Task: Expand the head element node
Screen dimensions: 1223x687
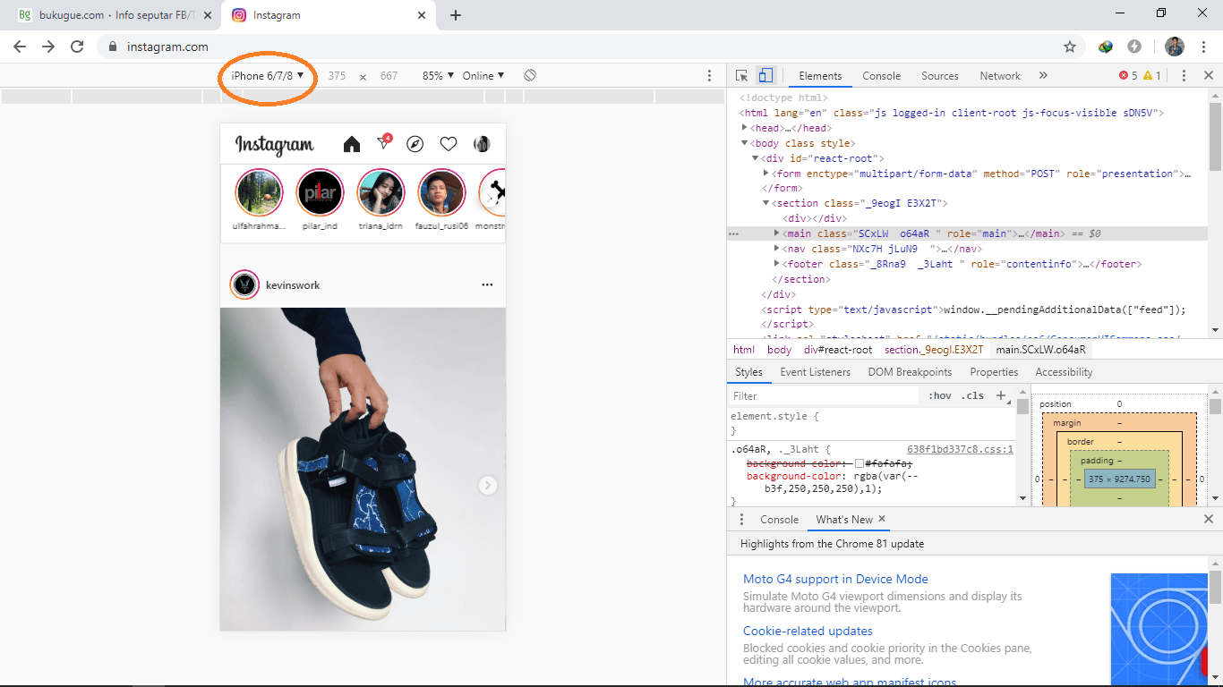Action: [745, 128]
